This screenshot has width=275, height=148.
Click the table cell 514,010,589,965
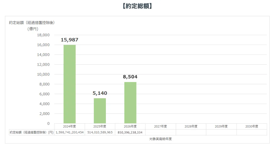pos(100,132)
